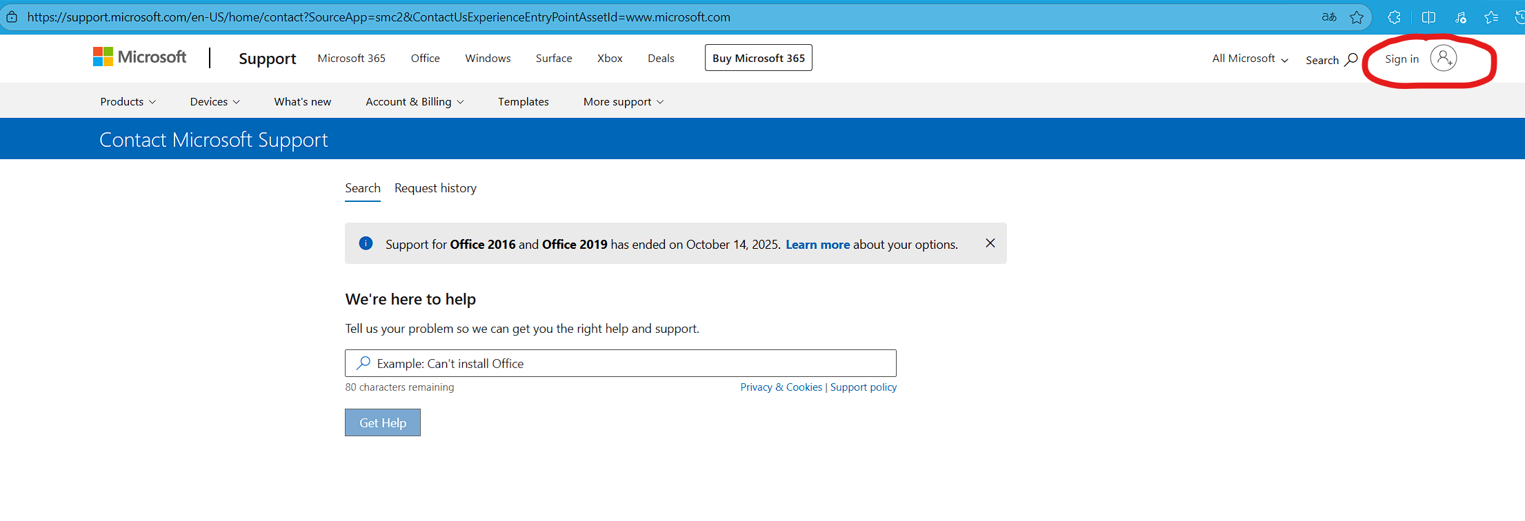The image size is (1525, 521).
Task: Open browser extensions puzzle icon
Action: click(1394, 17)
